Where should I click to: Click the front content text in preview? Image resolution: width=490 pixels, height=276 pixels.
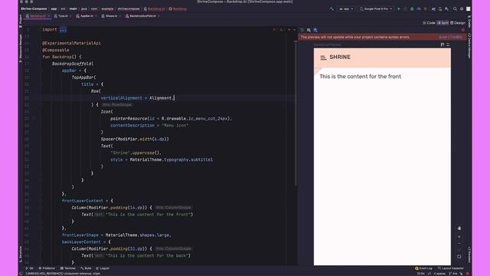click(360, 77)
